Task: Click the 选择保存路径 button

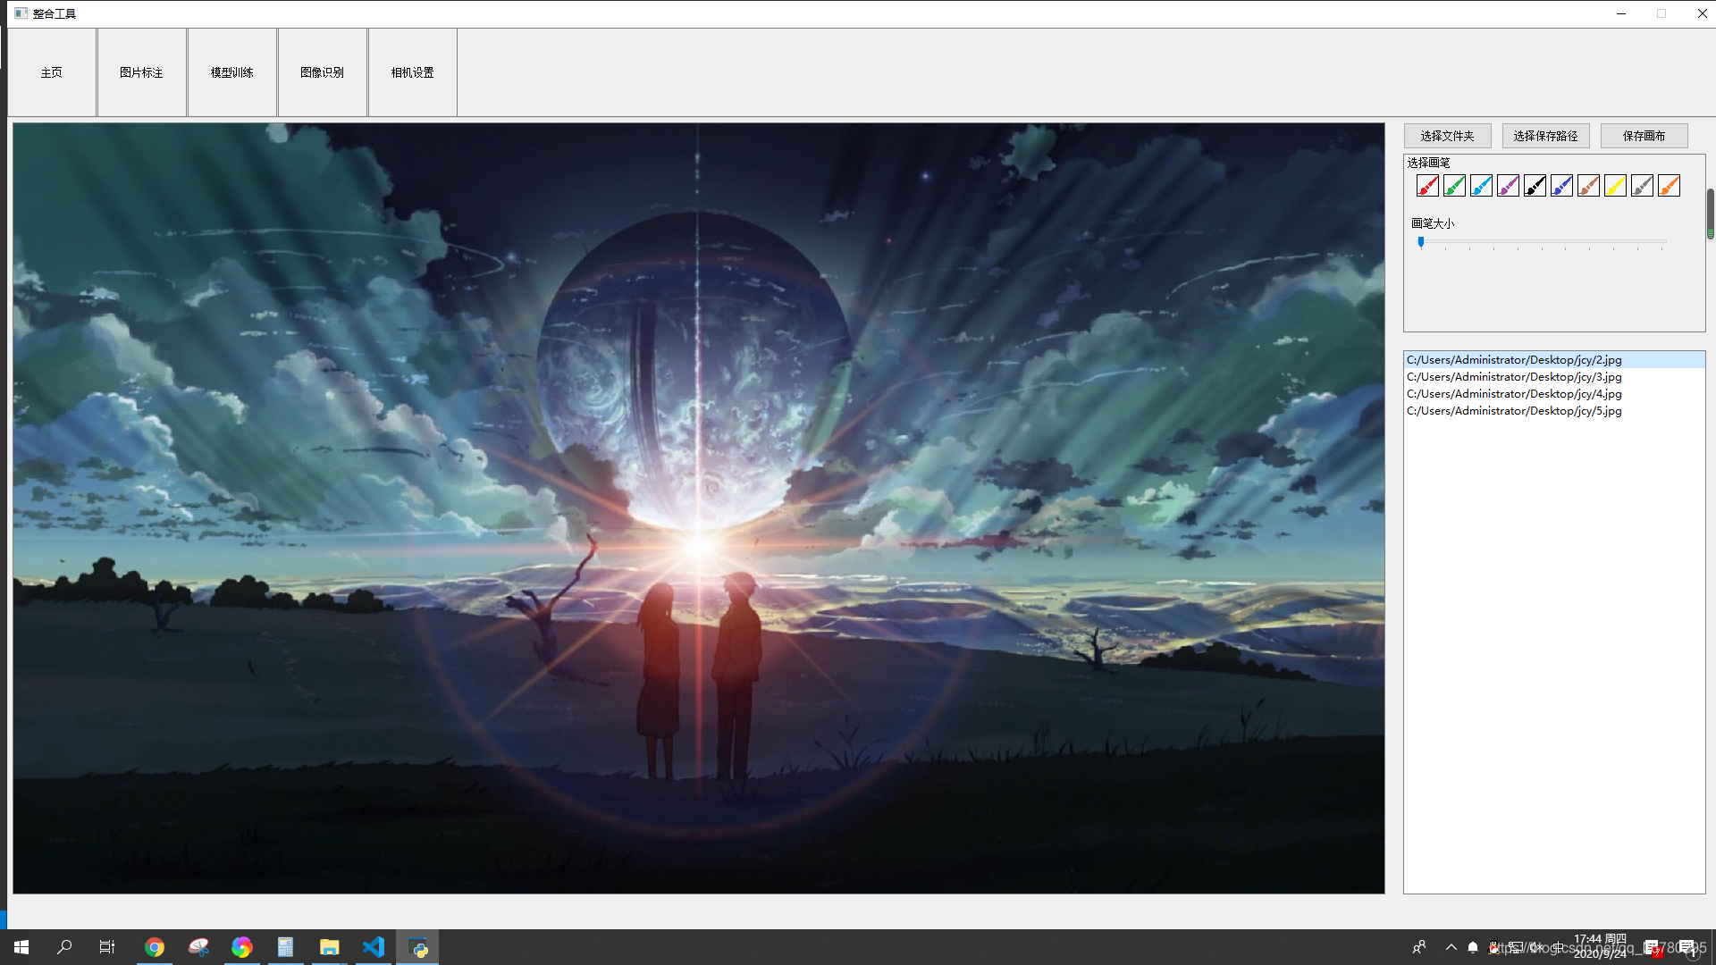Action: (1546, 136)
